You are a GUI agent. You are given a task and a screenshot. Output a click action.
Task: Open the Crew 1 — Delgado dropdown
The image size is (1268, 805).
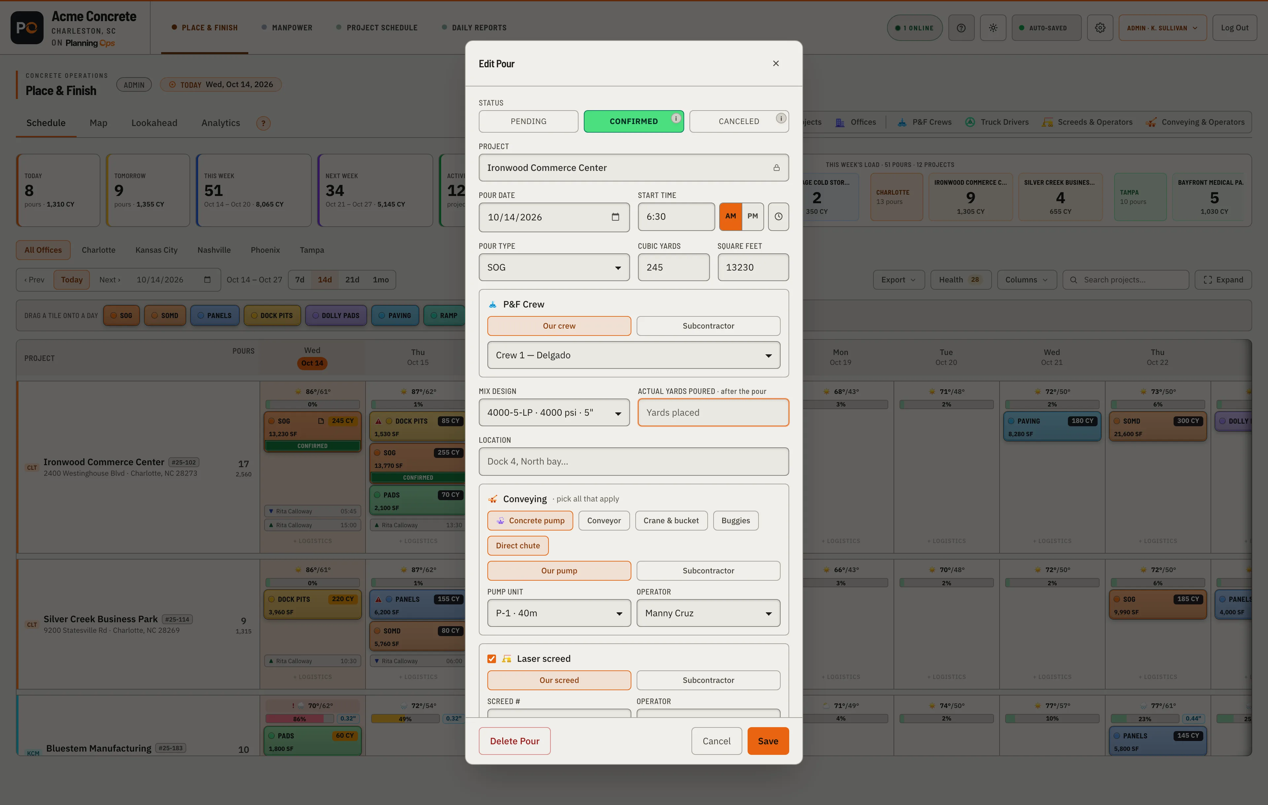(x=633, y=355)
